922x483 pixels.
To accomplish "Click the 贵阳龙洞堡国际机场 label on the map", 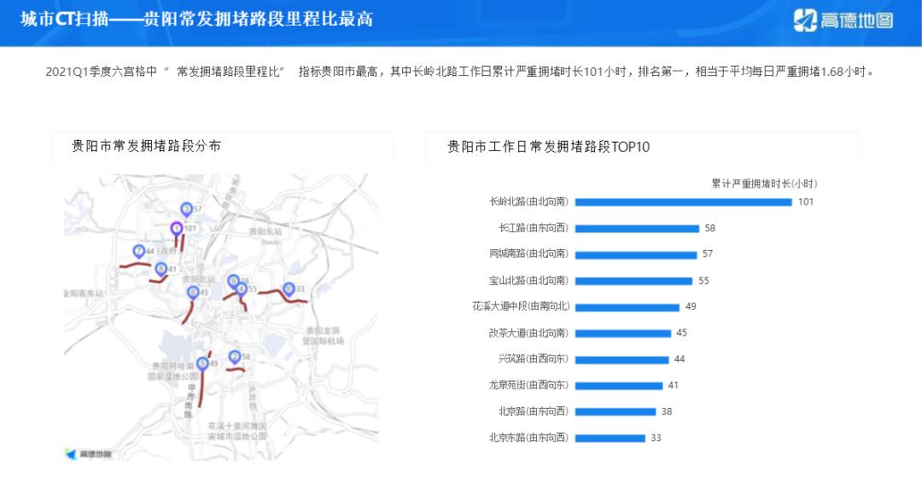I will coord(324,336).
